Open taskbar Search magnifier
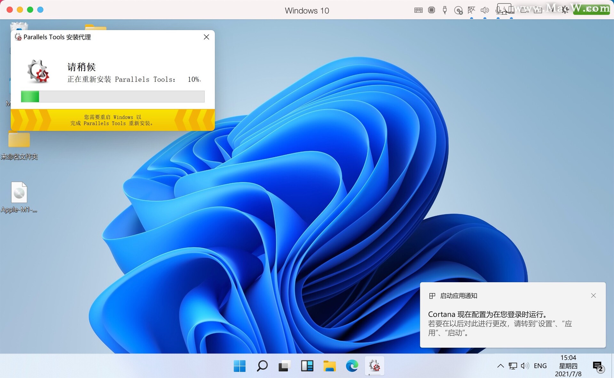This screenshot has width=614, height=378. 262,366
